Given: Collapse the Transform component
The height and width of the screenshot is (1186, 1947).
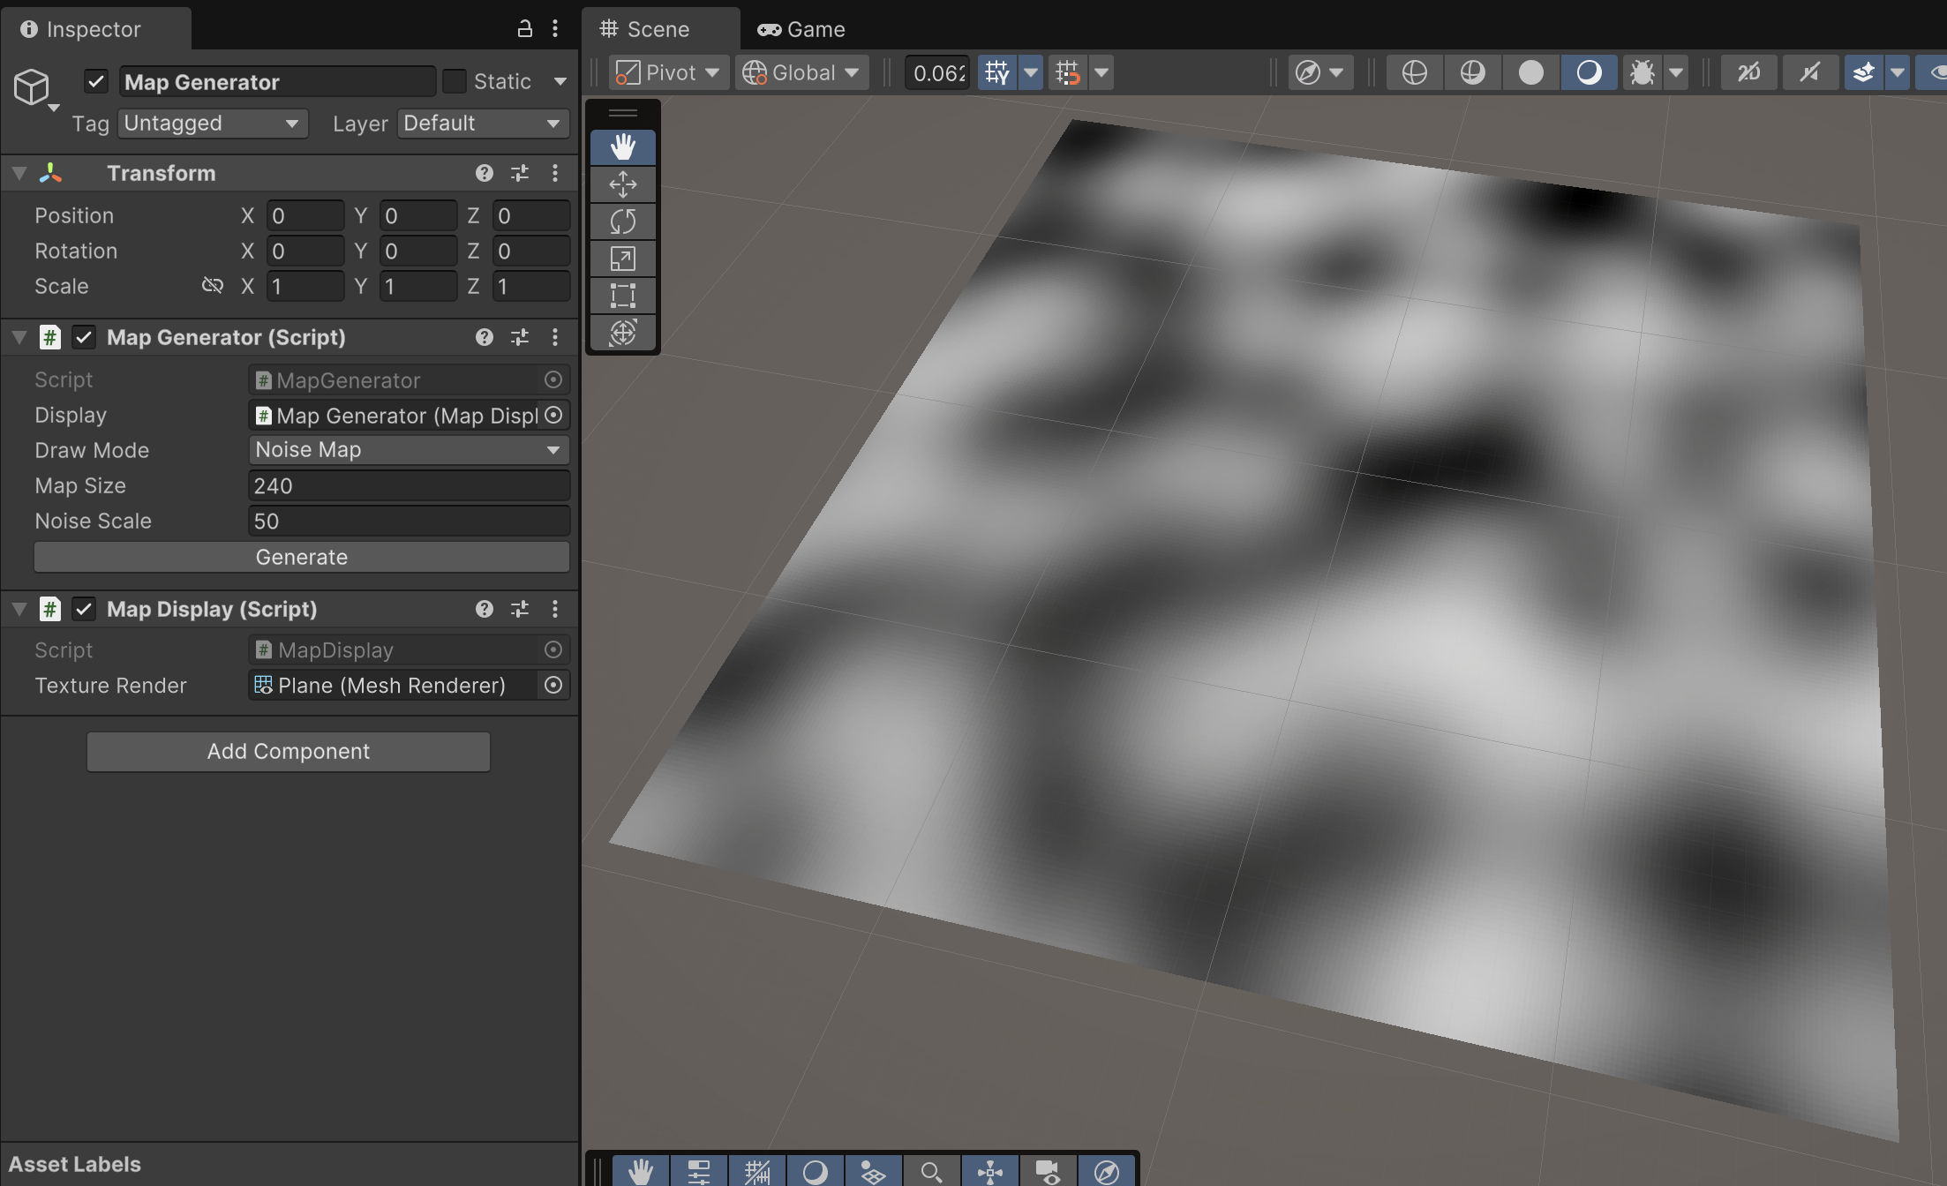Looking at the screenshot, I should (19, 173).
